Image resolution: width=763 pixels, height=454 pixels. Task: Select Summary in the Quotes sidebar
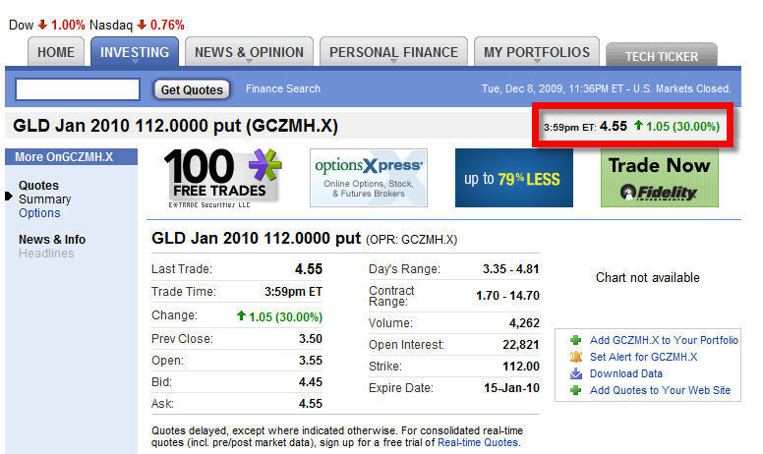click(x=45, y=199)
